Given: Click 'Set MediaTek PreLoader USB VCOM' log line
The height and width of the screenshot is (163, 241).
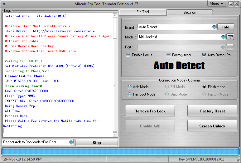Looking at the screenshot, I should pos(50,66).
